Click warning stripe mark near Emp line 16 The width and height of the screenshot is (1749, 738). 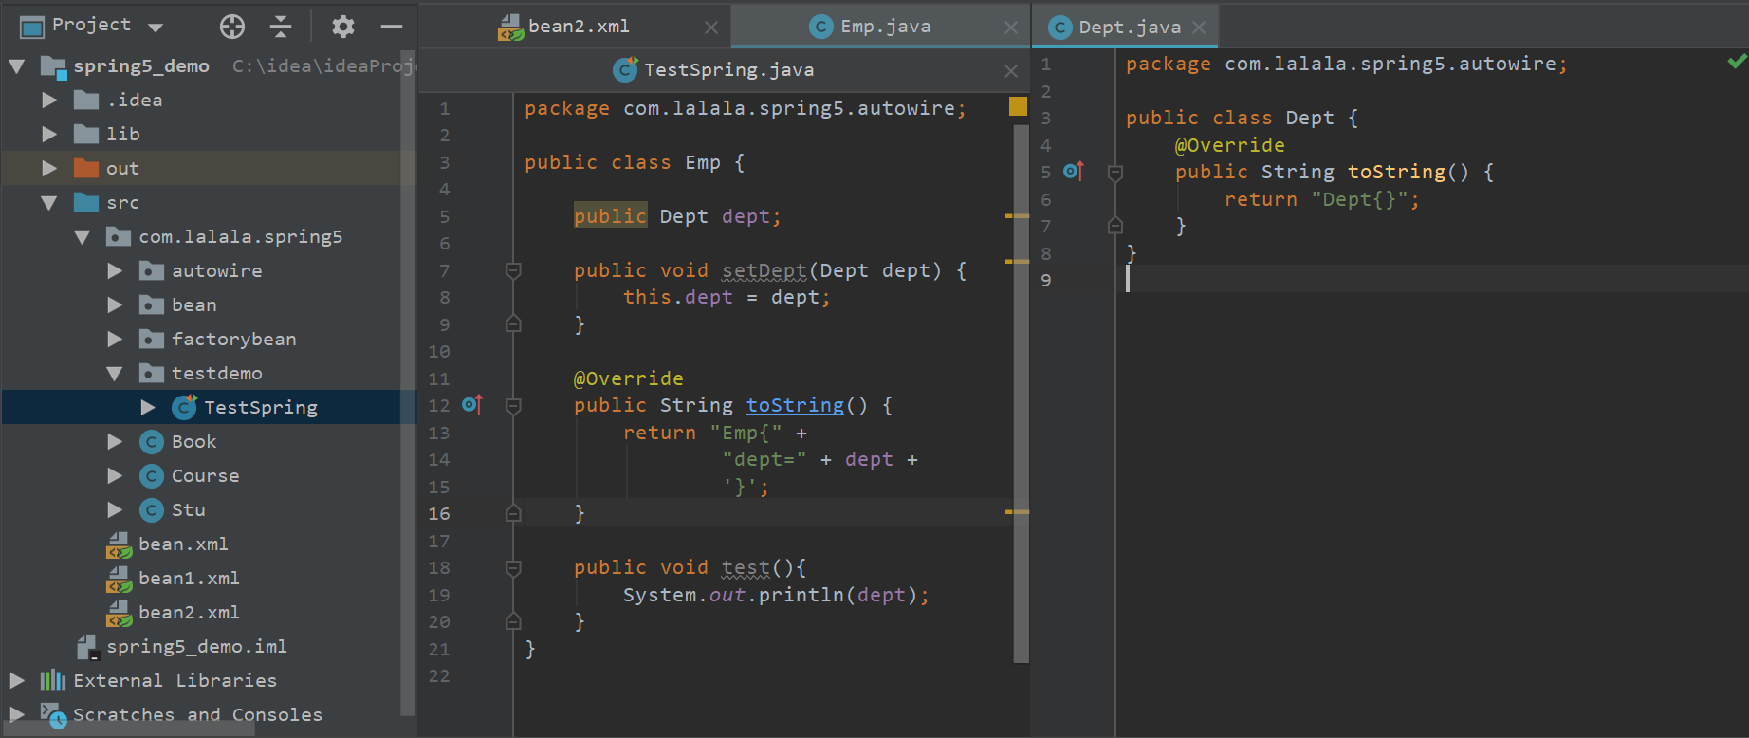1018,512
